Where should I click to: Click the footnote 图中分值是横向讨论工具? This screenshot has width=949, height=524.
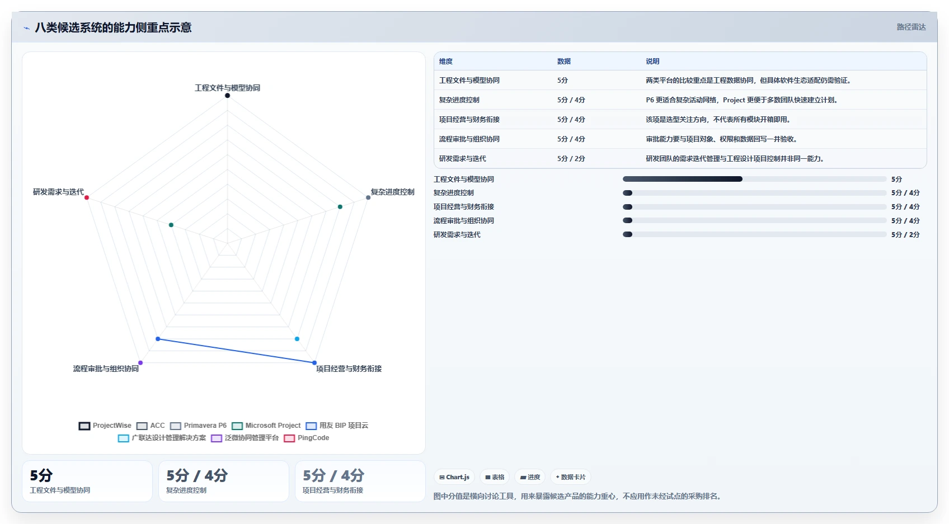(x=577, y=496)
